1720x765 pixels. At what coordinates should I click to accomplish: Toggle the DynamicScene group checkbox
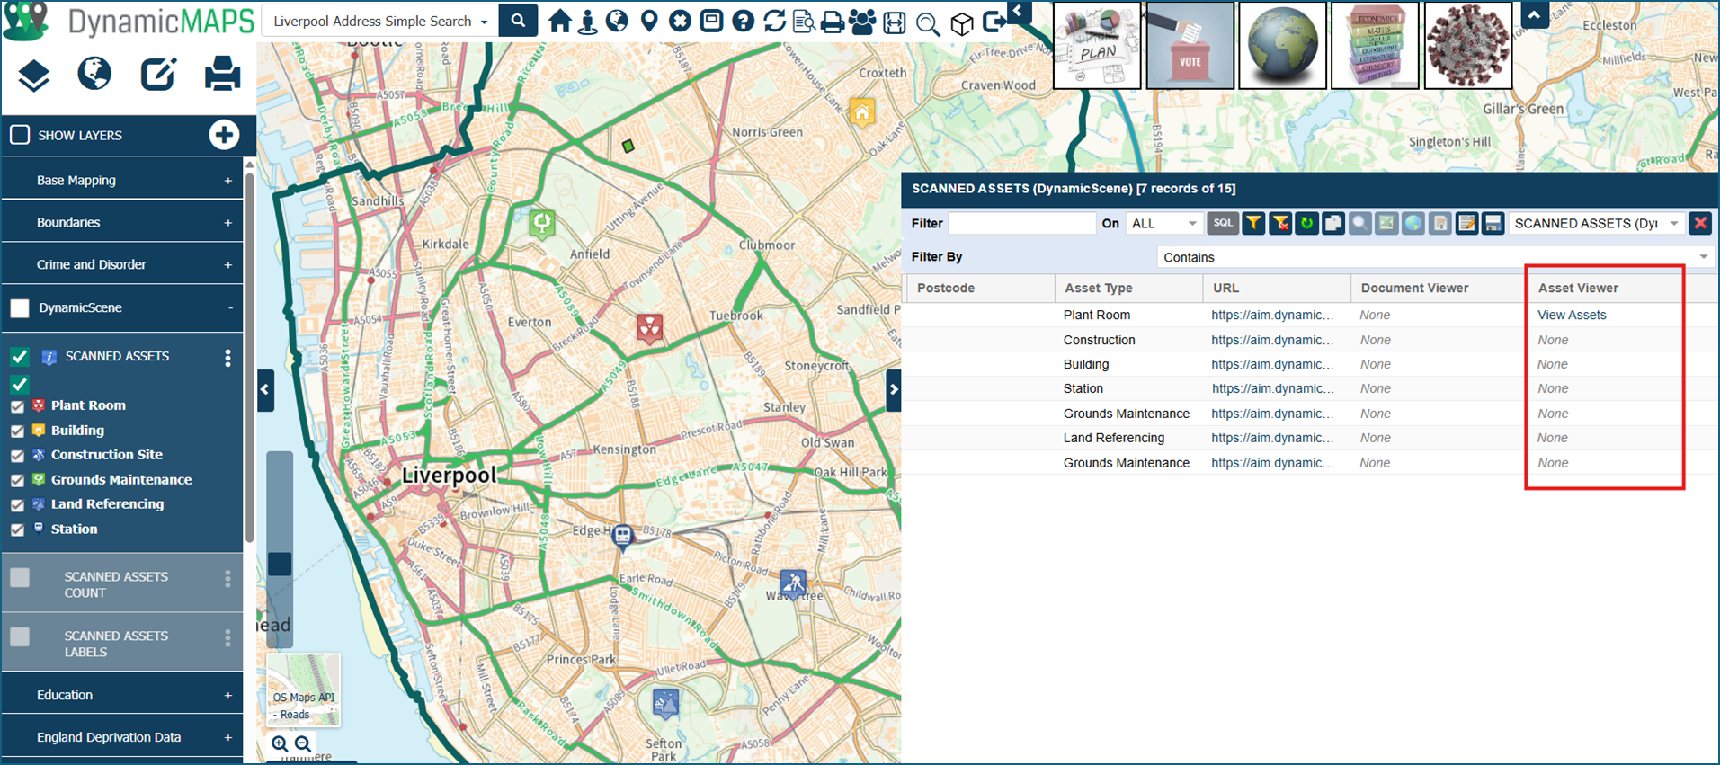coord(20,308)
